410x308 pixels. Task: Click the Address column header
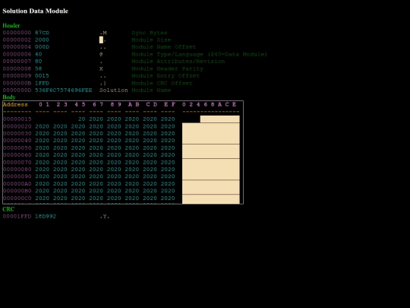pos(15,104)
